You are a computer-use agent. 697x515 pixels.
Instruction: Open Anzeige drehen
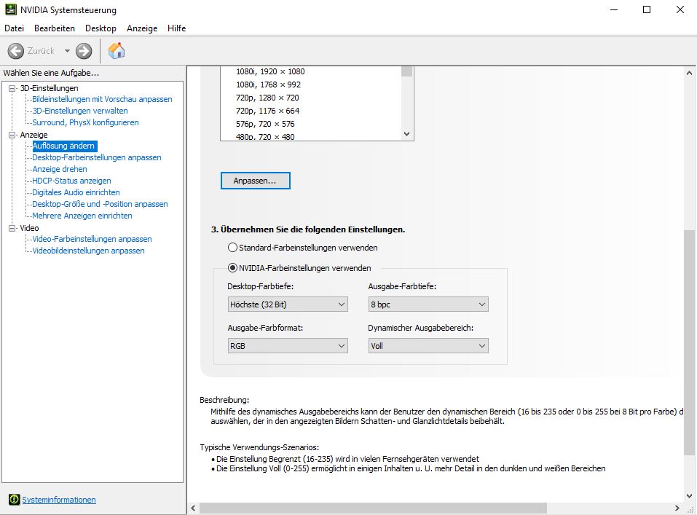(x=60, y=169)
